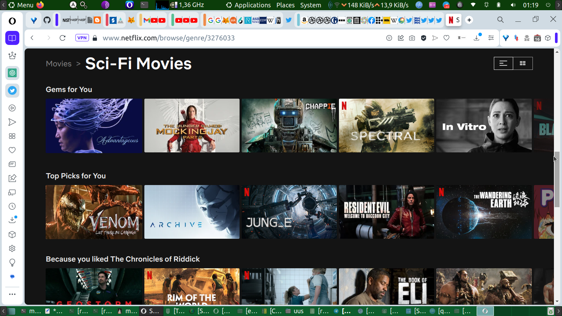This screenshot has width=562, height=316.
Task: Select the active Netflix tab
Action: (454, 20)
